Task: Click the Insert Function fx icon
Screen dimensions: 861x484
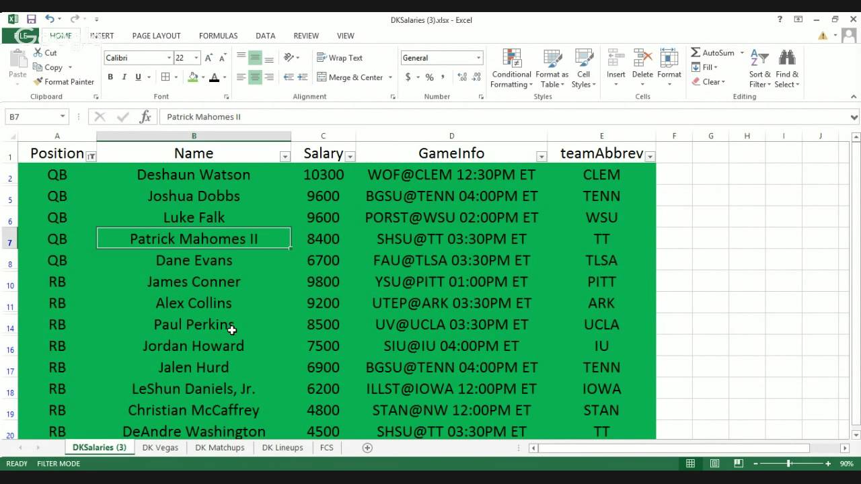Action: pyautogui.click(x=145, y=117)
